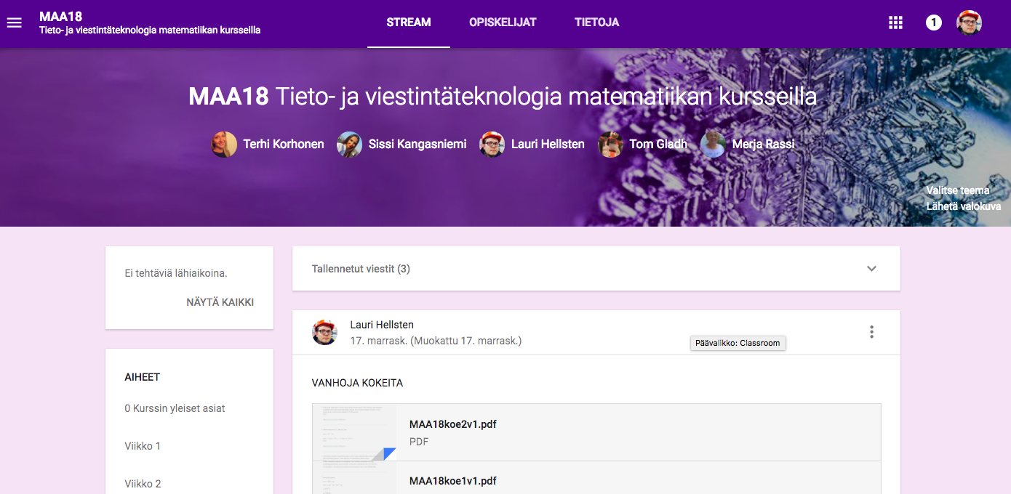Click the name Sissi Kangasniemi in banner
The height and width of the screenshot is (494, 1011).
point(418,145)
